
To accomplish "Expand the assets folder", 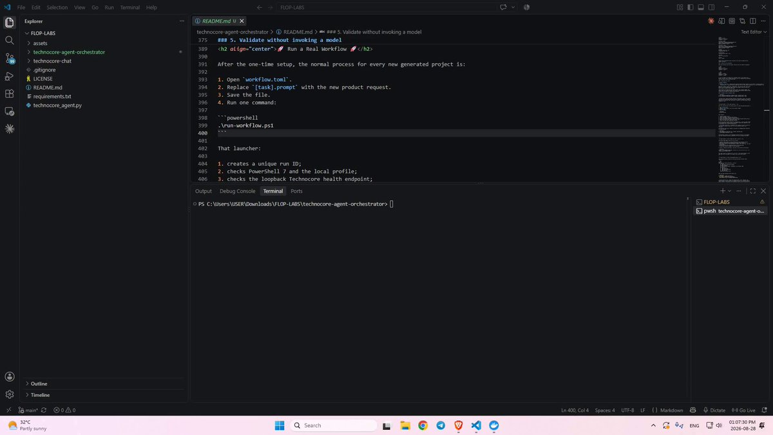I will (x=40, y=43).
